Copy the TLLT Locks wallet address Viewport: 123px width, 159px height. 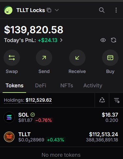[49, 10]
